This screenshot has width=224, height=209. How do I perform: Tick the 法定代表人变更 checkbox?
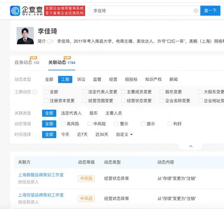tap(85, 92)
